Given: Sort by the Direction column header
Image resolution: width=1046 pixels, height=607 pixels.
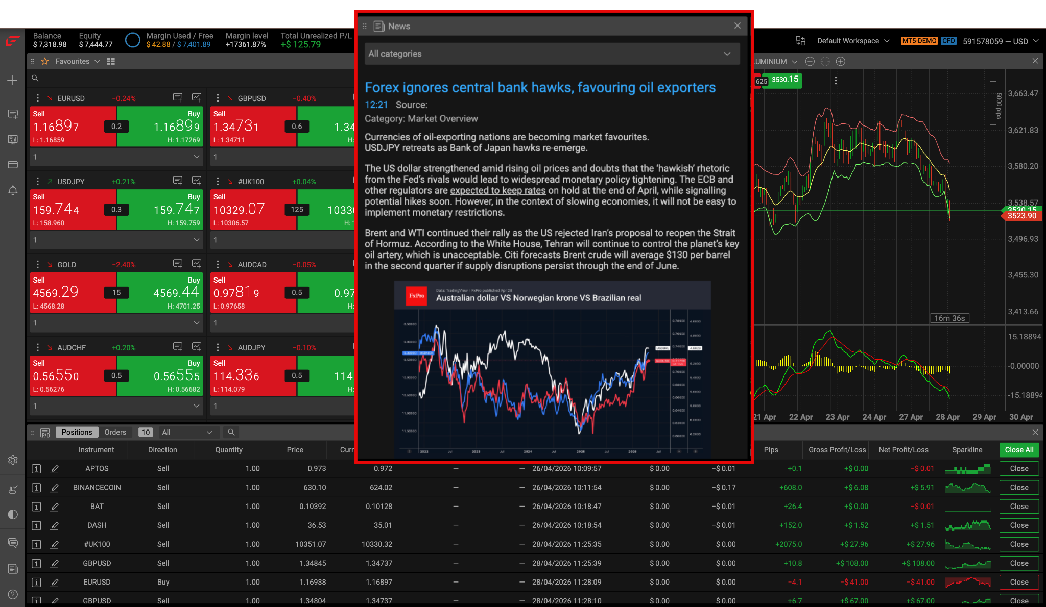Looking at the screenshot, I should pyautogui.click(x=162, y=450).
